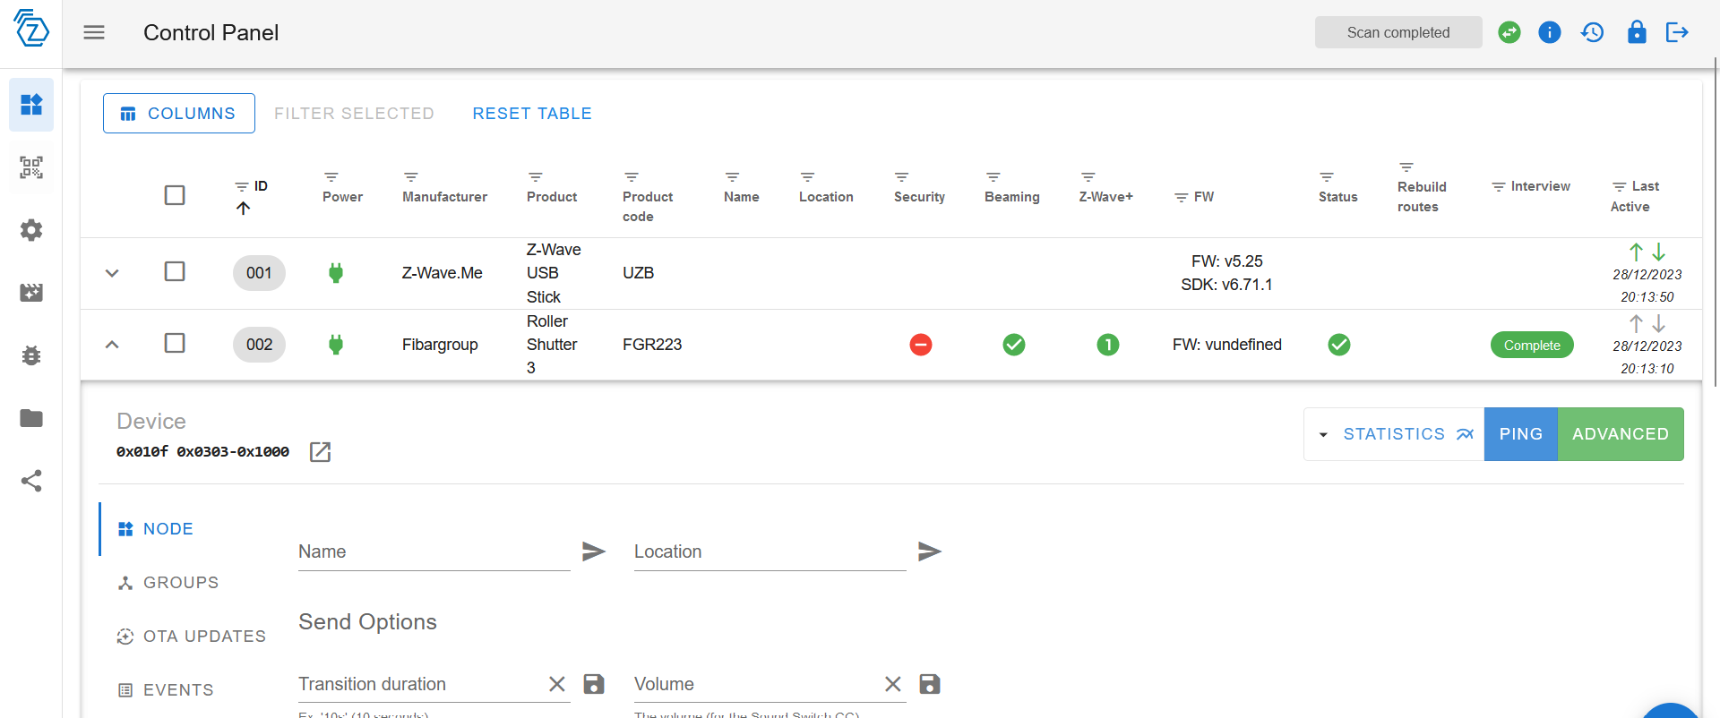Save the Volume value
Viewport: 1720px width, 718px height.
tap(930, 684)
